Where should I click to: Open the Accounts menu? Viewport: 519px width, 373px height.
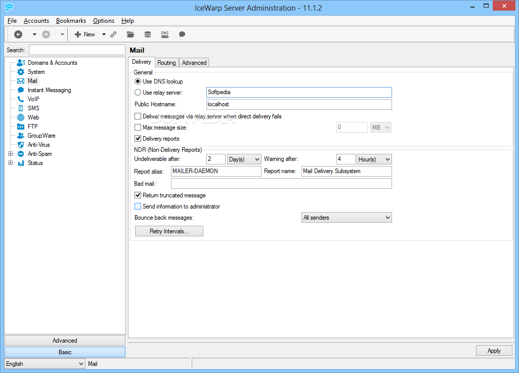(36, 21)
